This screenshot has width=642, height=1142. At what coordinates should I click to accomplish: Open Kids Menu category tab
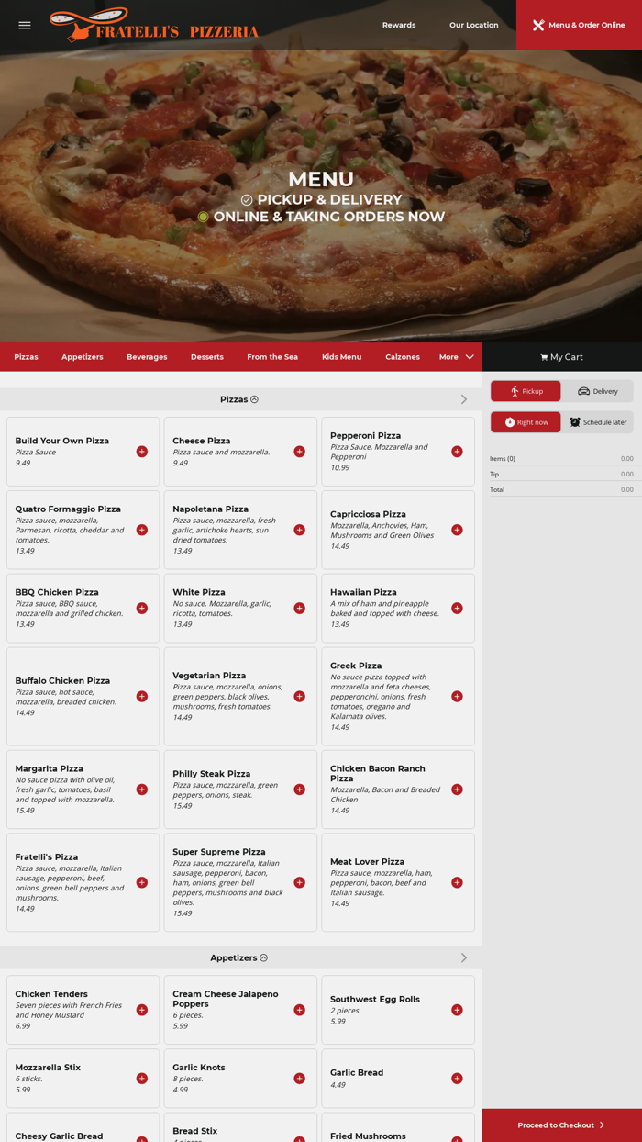tap(341, 357)
